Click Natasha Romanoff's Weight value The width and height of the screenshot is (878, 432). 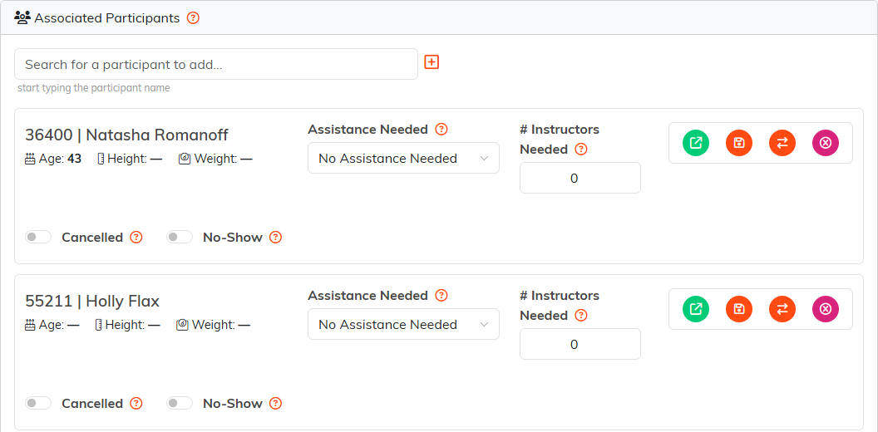point(246,159)
